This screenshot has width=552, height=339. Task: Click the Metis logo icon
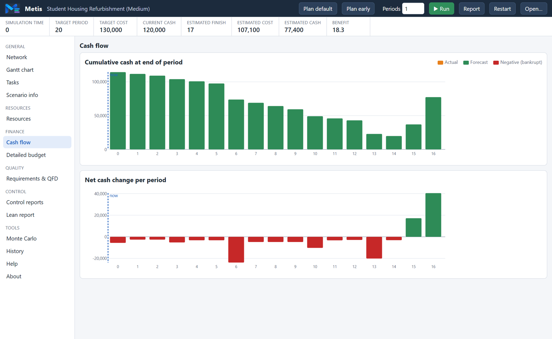click(x=12, y=9)
